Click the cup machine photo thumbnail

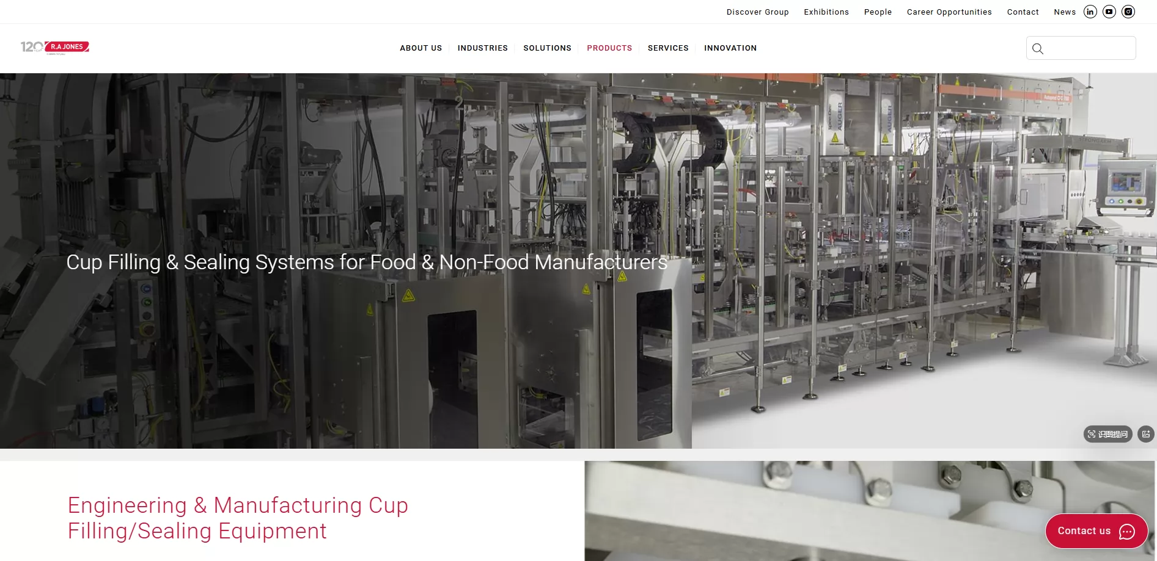point(870,511)
